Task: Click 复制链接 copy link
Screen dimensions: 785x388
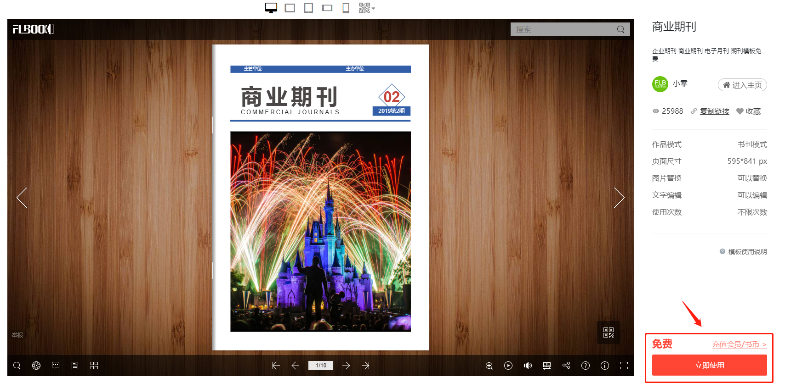Action: pos(714,111)
